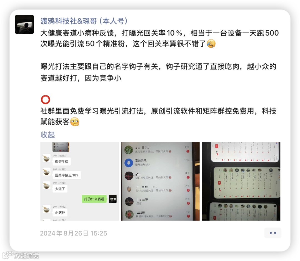The width and height of the screenshot is (300, 261).
Task: Click the 太猛了 chat bubble
Action: (x=60, y=189)
